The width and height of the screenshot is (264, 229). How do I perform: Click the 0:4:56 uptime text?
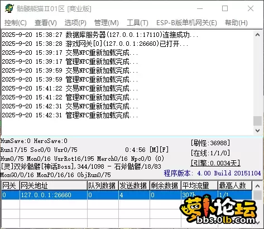(x=135, y=150)
